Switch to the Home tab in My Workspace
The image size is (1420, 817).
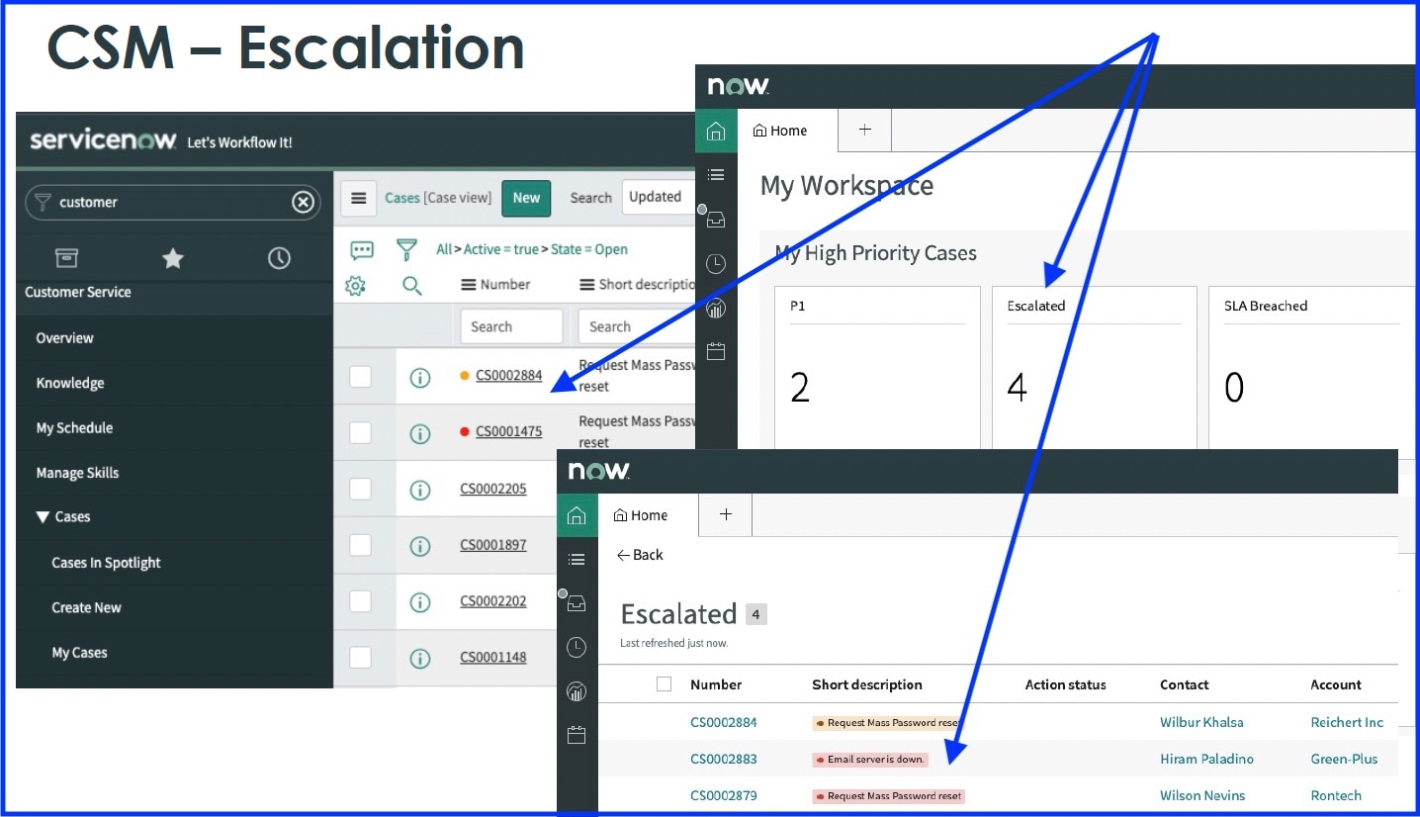pyautogui.click(x=780, y=130)
